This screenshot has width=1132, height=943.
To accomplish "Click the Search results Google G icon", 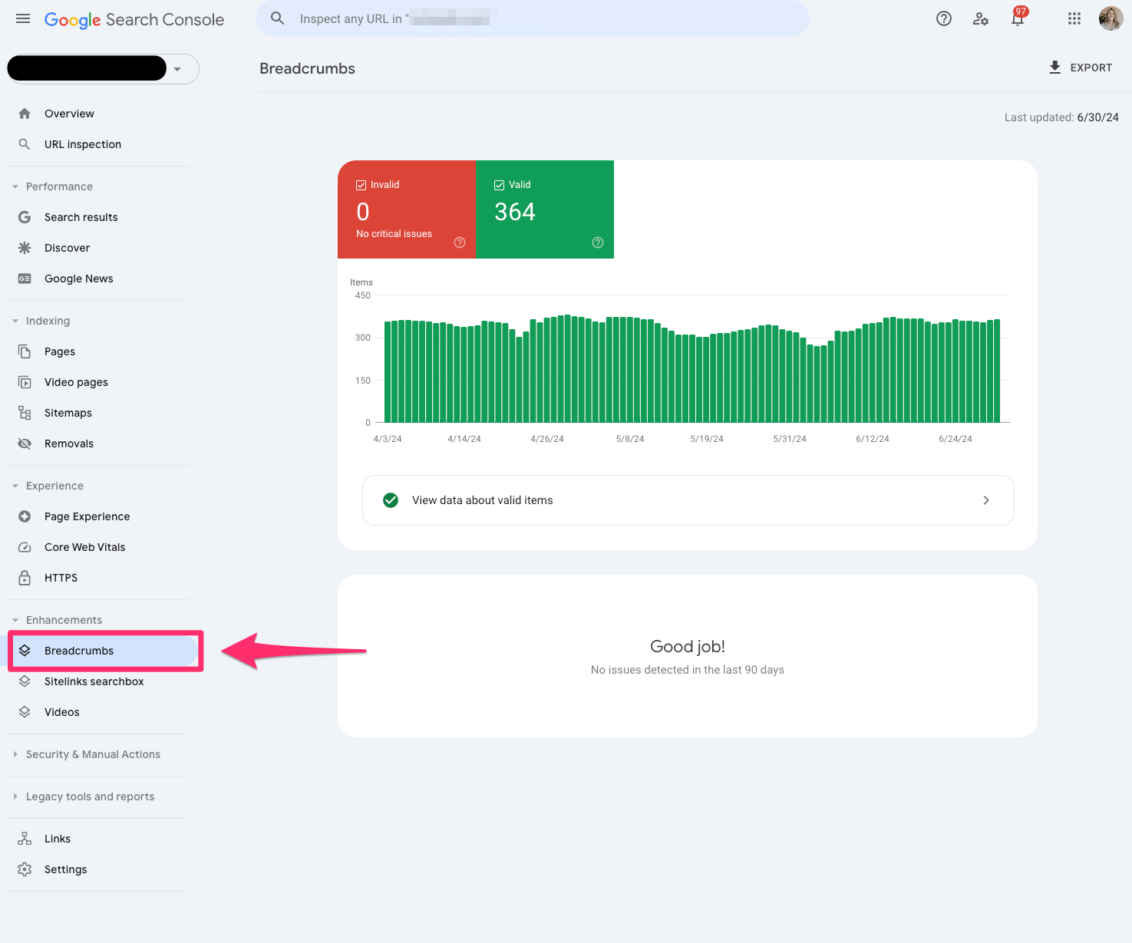I will pos(25,217).
